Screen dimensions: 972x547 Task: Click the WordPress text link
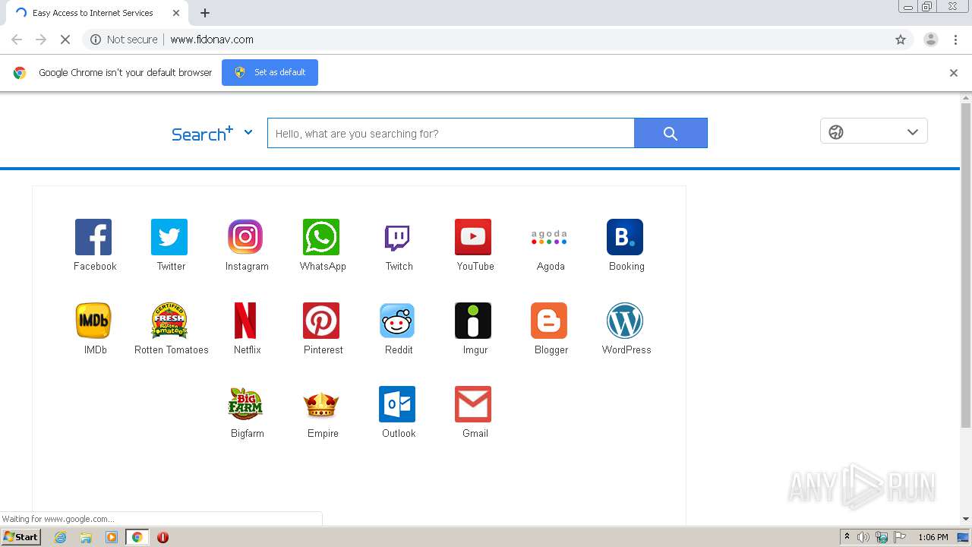click(626, 349)
